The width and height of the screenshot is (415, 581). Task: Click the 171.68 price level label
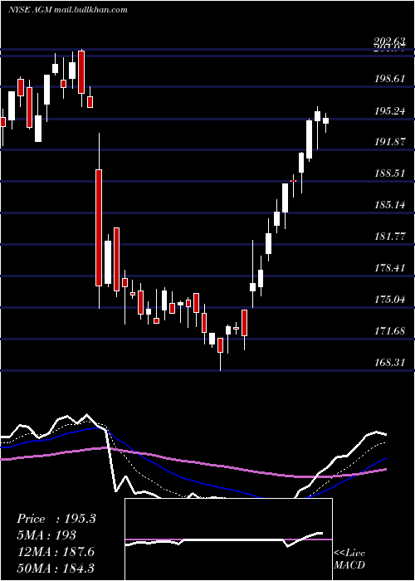(x=390, y=330)
